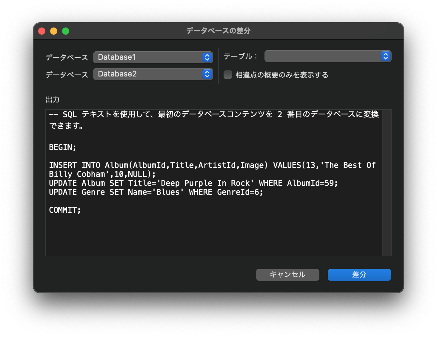The height and width of the screenshot is (337, 437).
Task: Click the output scrollbar track
Action: (x=387, y=183)
